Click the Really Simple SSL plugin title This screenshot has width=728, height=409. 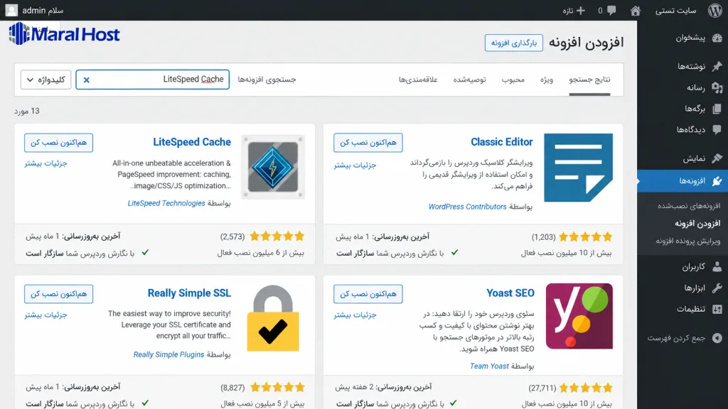[189, 293]
